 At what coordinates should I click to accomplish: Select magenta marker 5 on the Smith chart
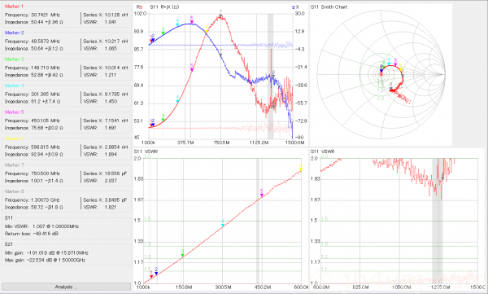[x=395, y=64]
